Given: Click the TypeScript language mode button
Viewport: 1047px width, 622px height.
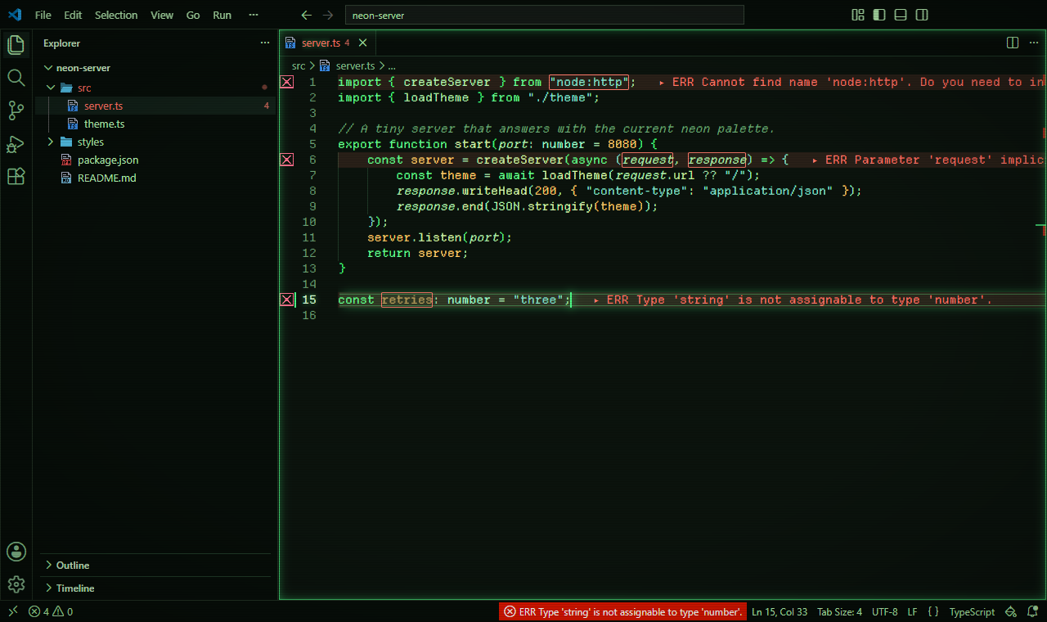Looking at the screenshot, I should click(972, 611).
